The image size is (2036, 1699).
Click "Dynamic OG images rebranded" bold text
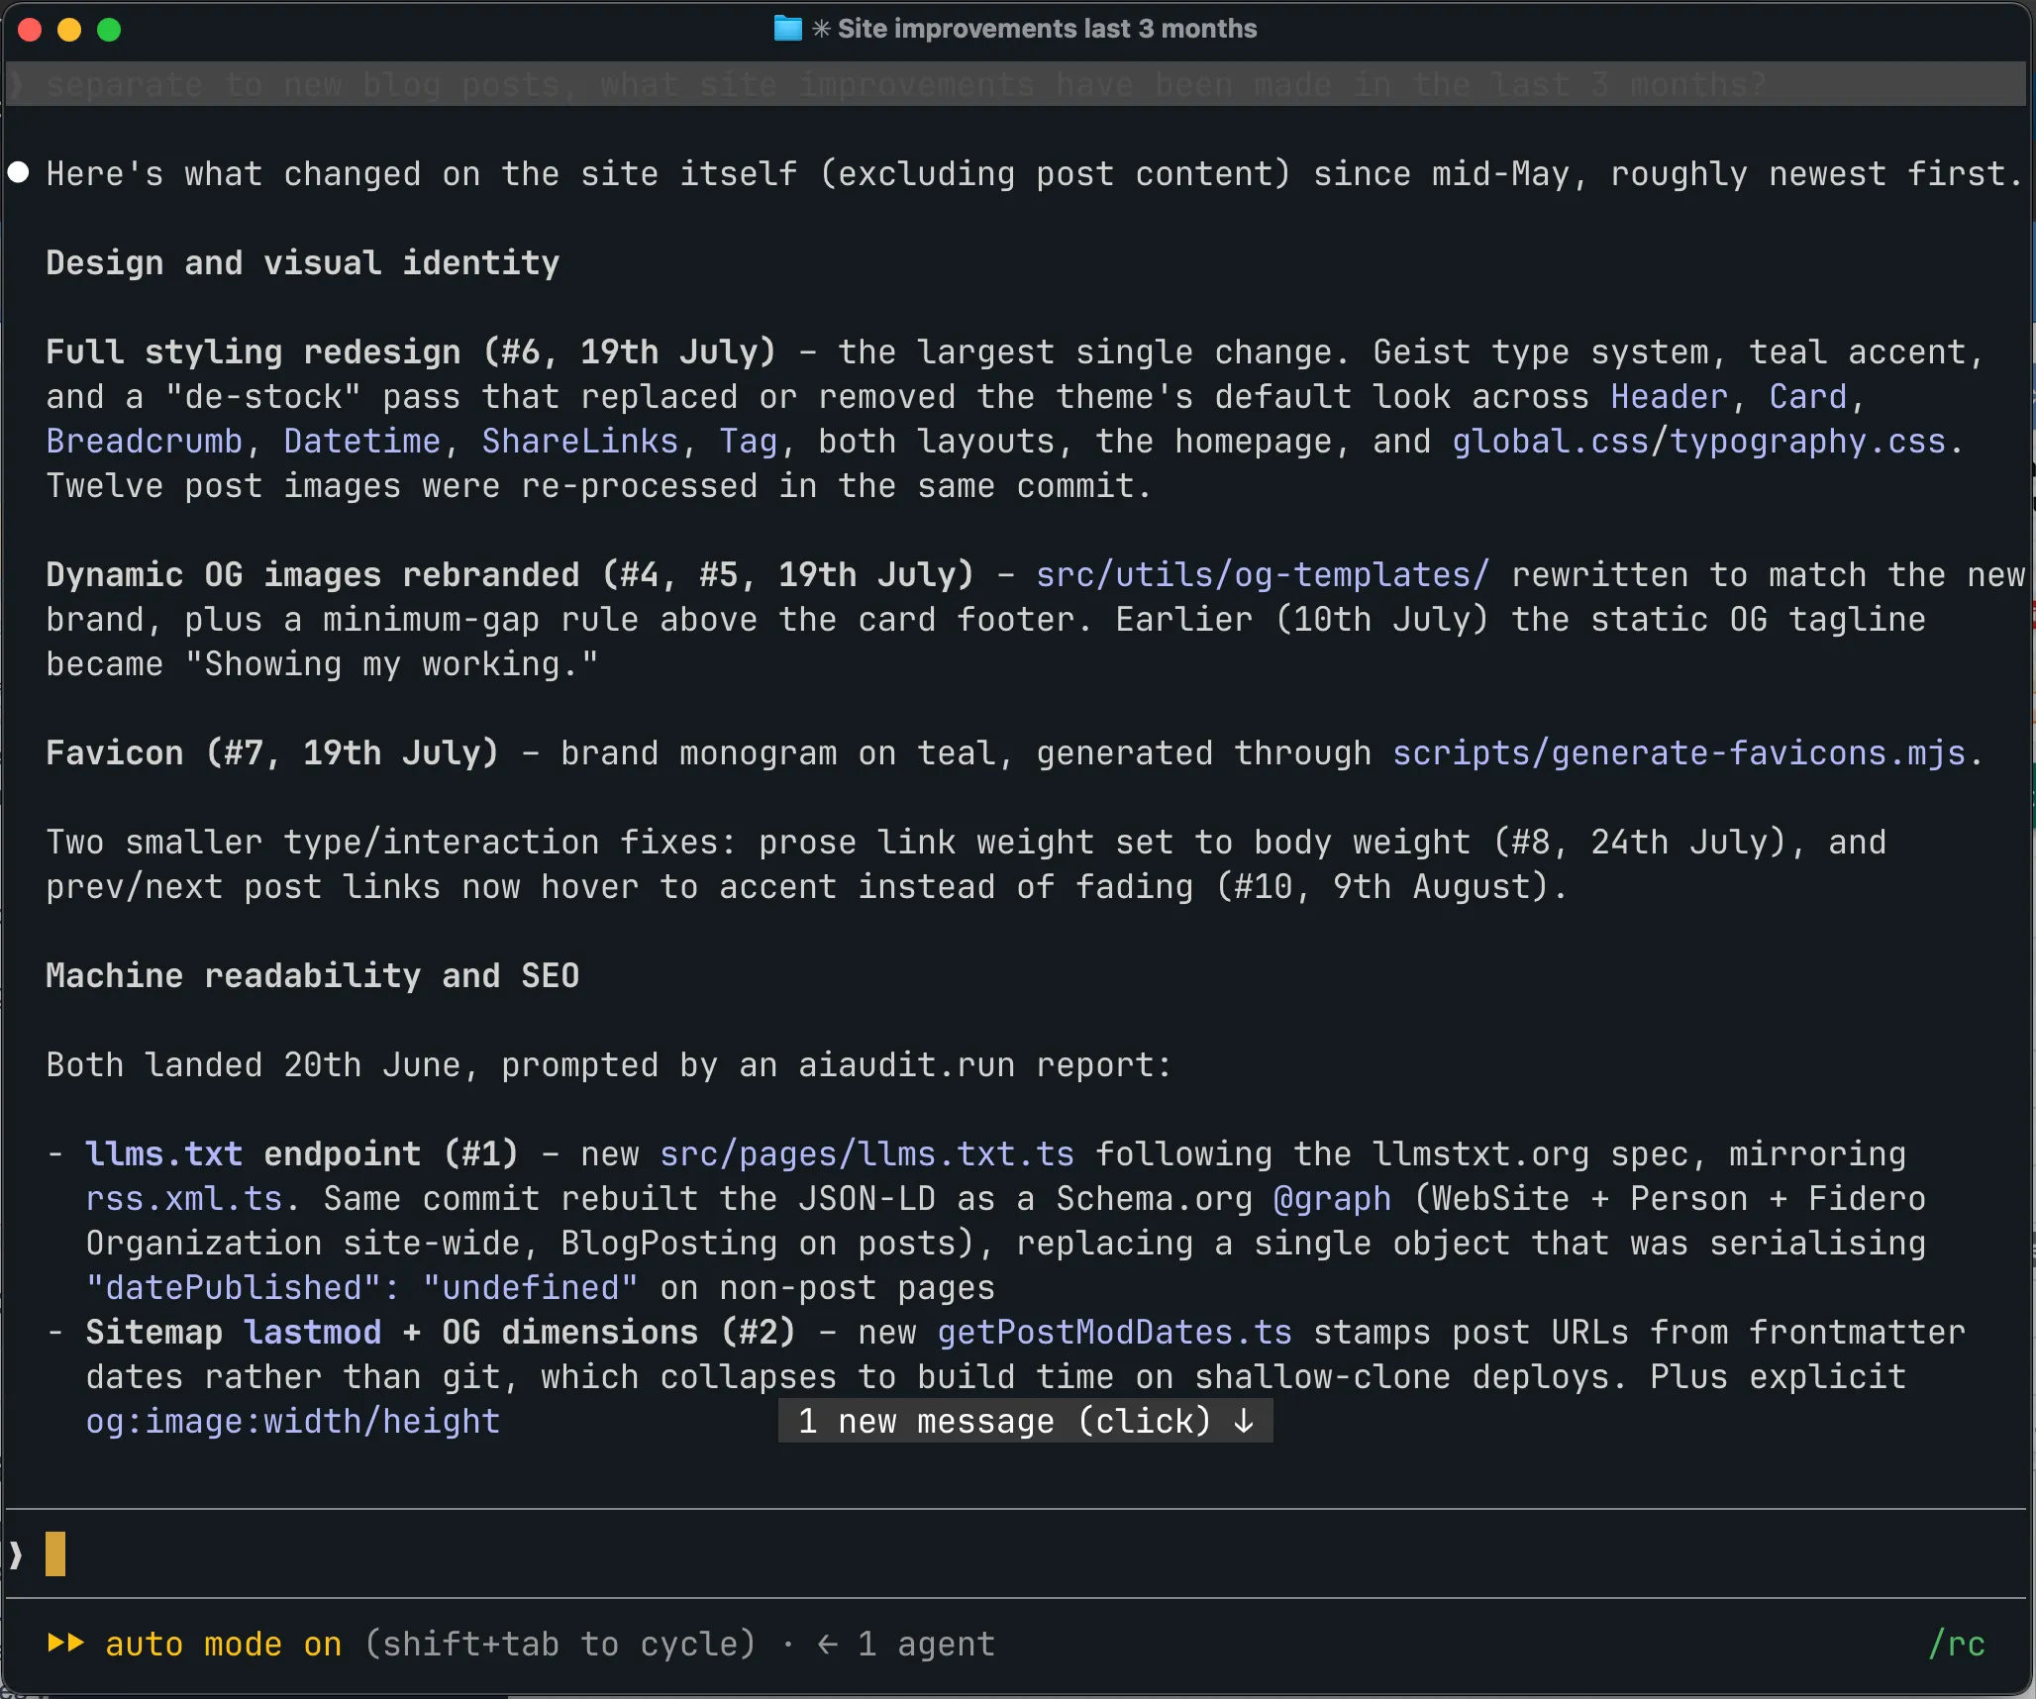[313, 574]
